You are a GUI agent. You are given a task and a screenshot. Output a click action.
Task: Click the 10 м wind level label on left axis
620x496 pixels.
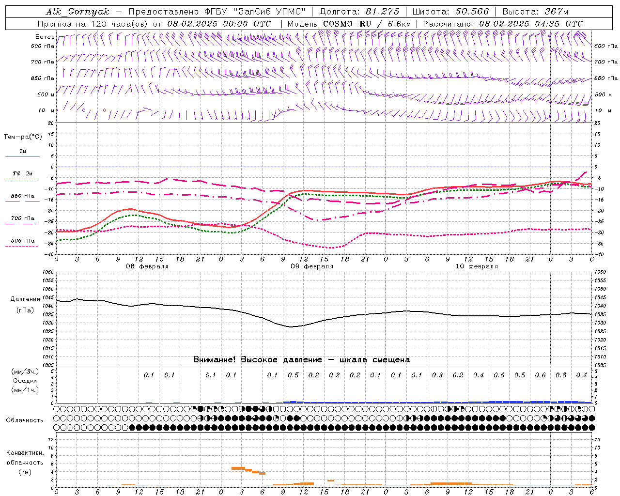(46, 110)
